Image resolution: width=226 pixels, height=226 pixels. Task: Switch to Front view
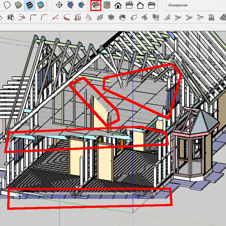point(118,6)
